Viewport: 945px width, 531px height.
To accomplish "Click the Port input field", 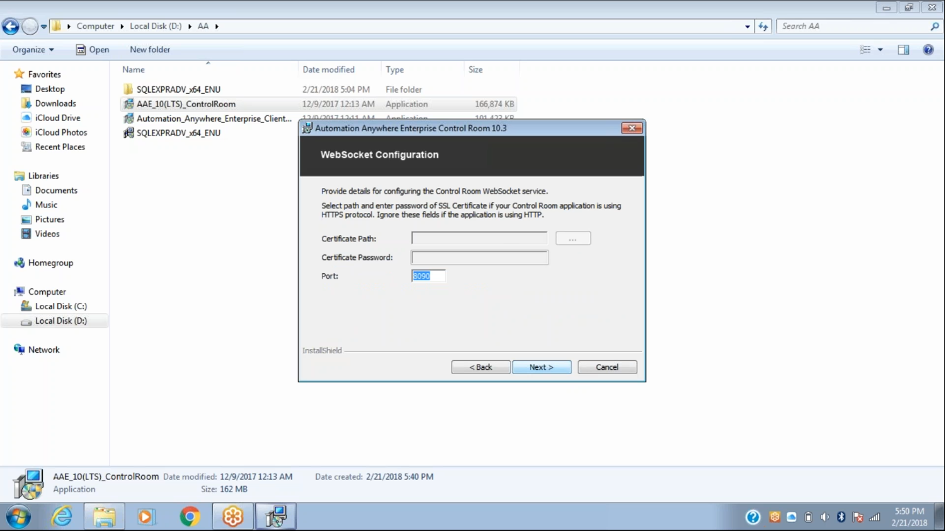I will [428, 276].
